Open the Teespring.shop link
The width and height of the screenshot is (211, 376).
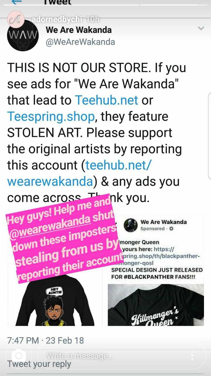pyautogui.click(x=51, y=117)
